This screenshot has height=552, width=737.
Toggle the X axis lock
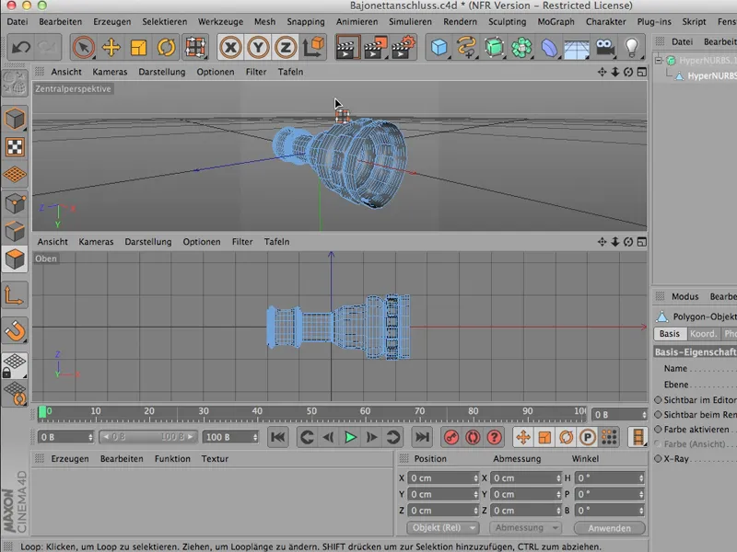click(230, 47)
